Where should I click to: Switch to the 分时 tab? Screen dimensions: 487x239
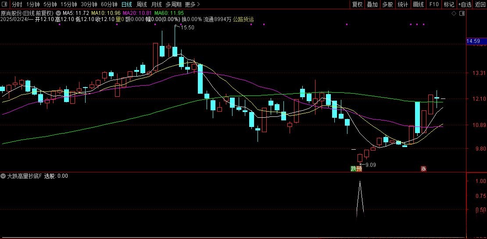click(x=17, y=4)
